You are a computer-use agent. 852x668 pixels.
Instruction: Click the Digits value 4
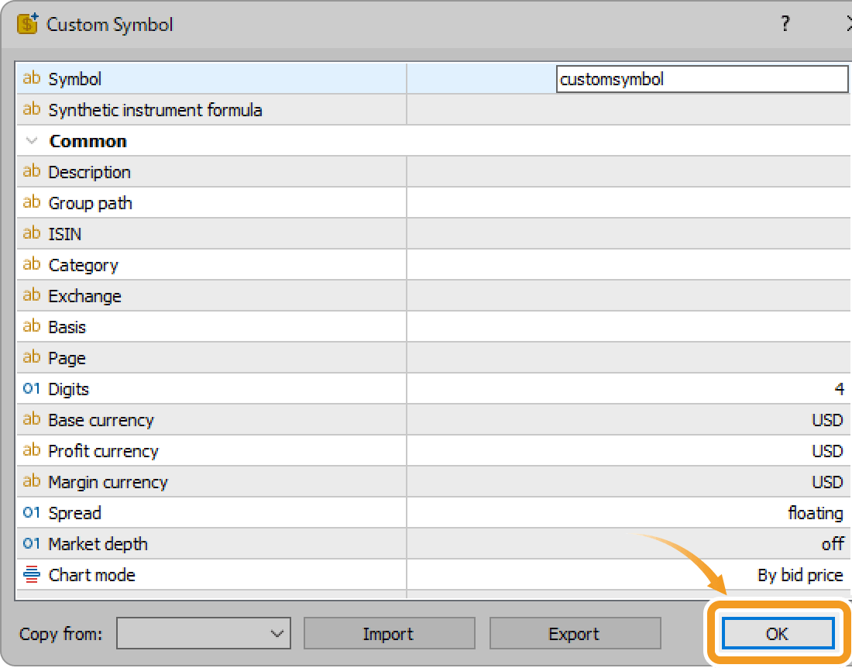point(839,389)
